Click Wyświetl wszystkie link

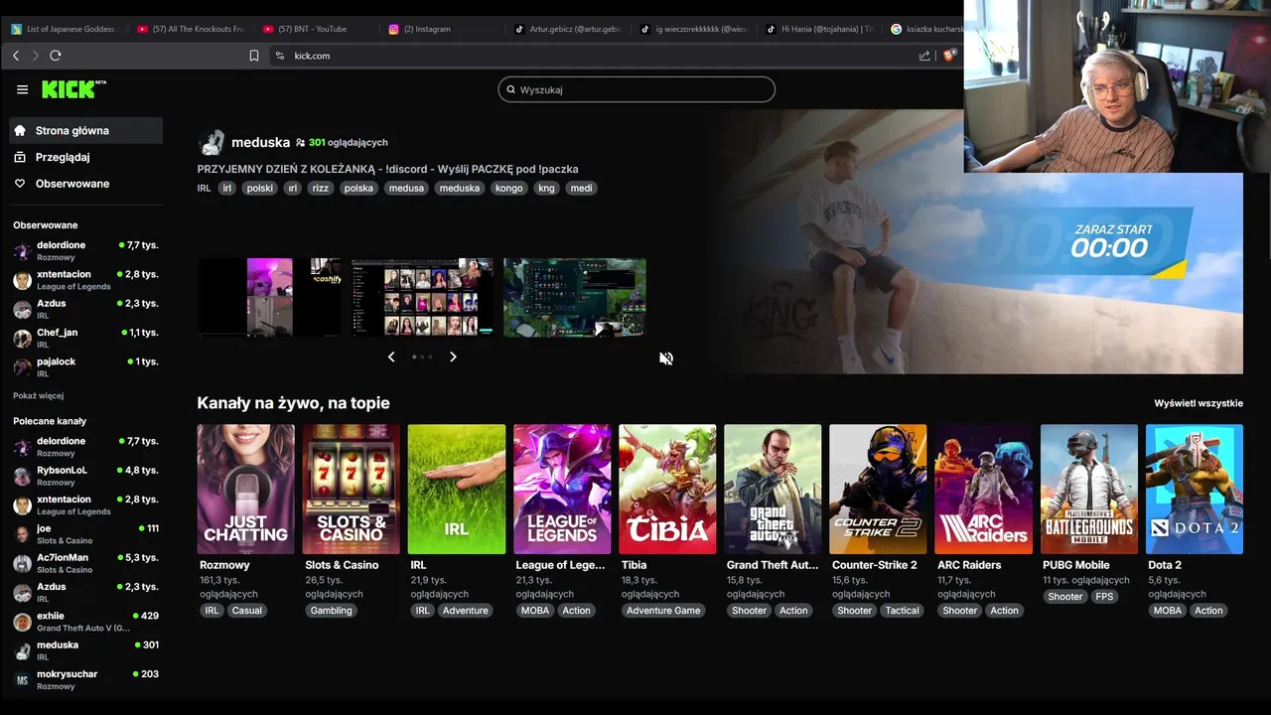1199,403
